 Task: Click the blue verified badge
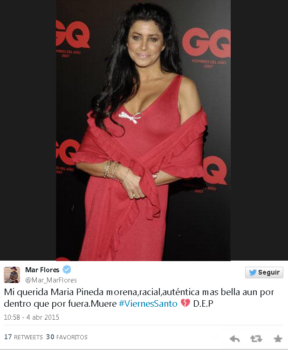click(67, 269)
